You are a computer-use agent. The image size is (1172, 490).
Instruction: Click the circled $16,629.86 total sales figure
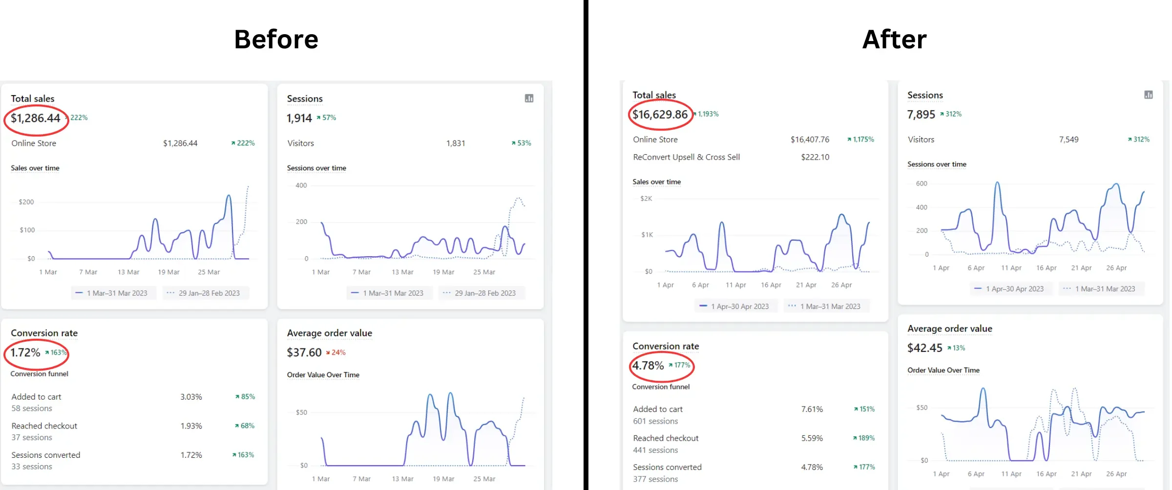[660, 115]
